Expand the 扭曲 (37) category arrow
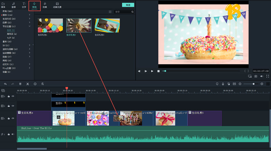 [29, 56]
